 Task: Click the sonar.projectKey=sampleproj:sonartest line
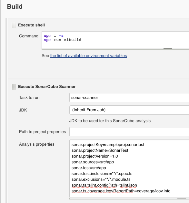pyautogui.click(x=108, y=144)
